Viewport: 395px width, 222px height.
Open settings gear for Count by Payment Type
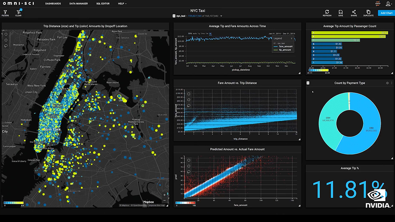pos(387,83)
